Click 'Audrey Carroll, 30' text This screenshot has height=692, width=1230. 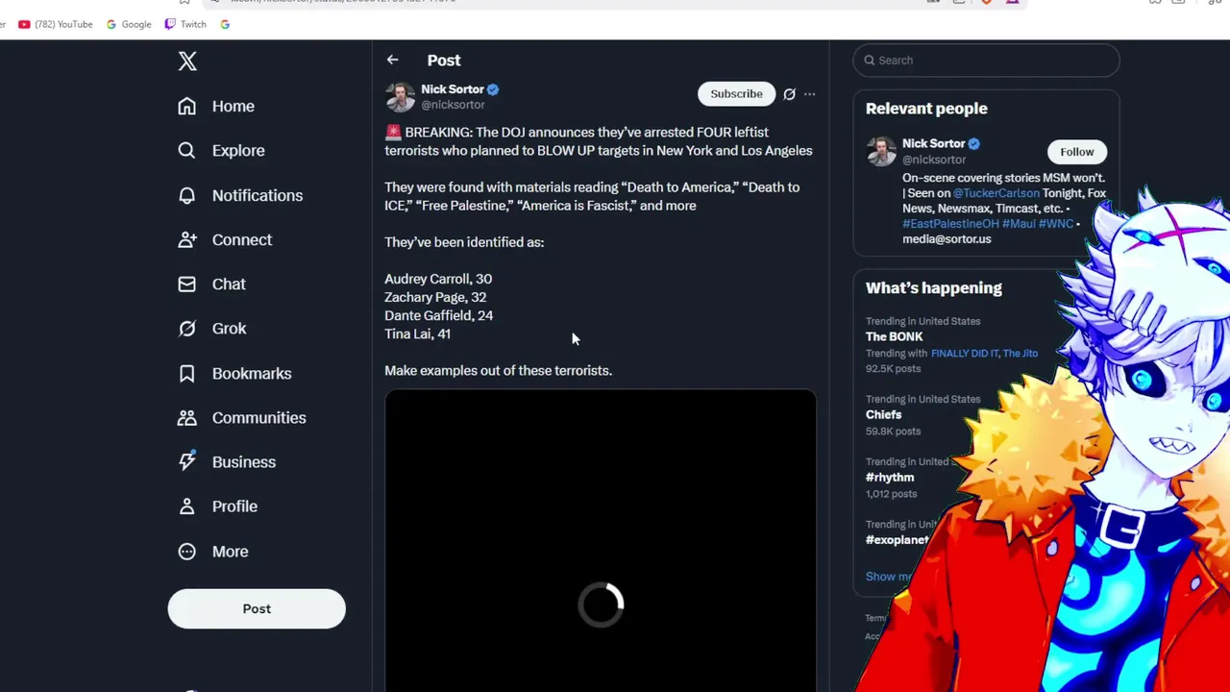click(x=438, y=279)
